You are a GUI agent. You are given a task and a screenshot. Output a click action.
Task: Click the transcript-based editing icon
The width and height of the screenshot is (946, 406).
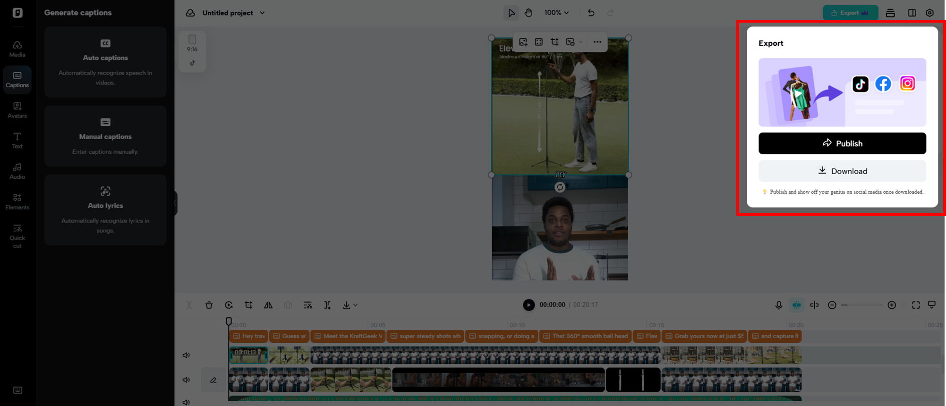point(307,305)
